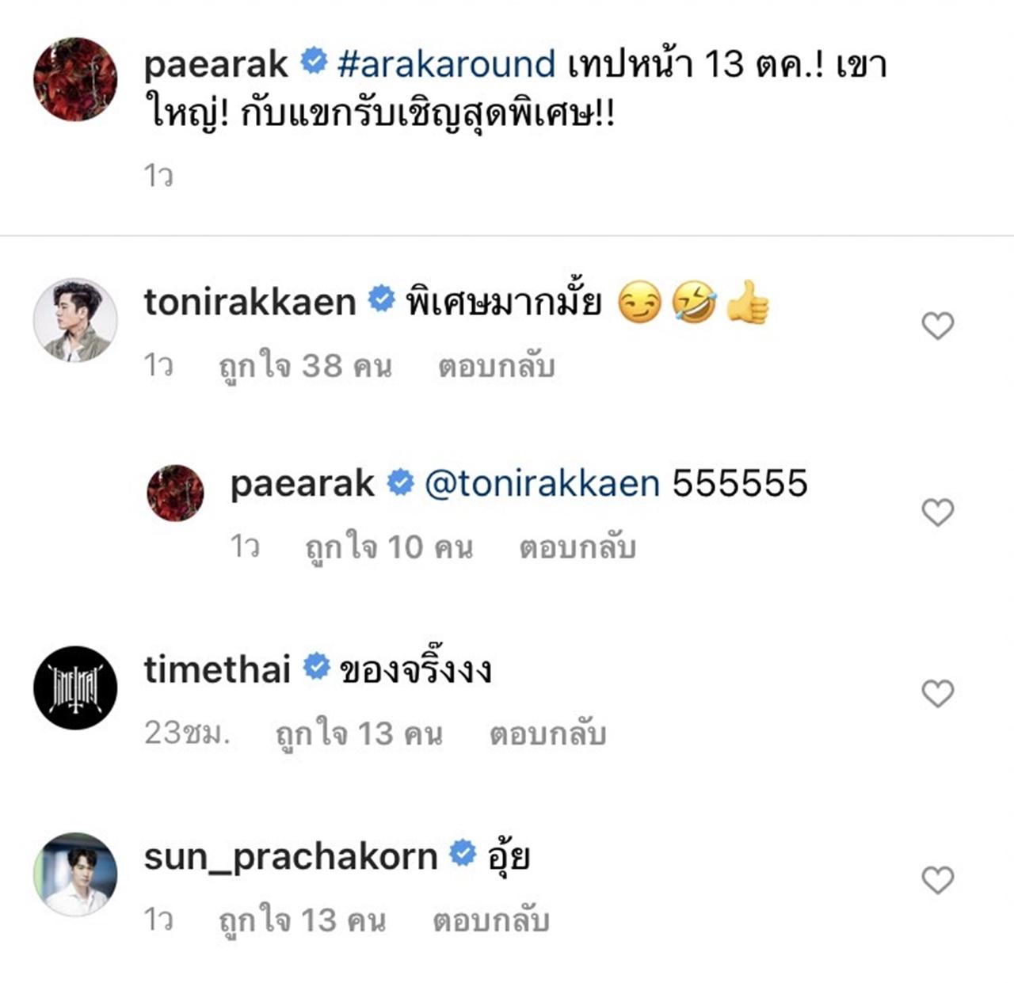The width and height of the screenshot is (1014, 983).
Task: View the 38 likes on tonirakkaen's comment
Action: coord(305,366)
